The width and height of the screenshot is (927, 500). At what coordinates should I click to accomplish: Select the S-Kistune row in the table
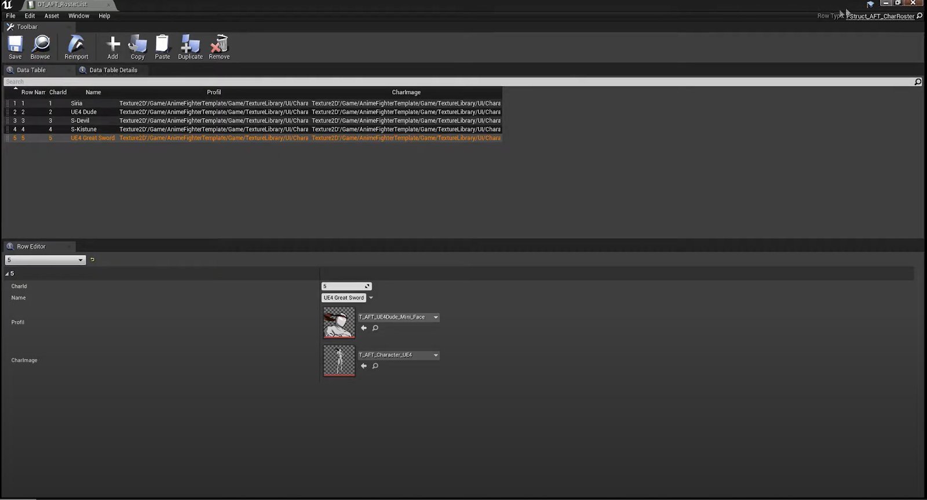tap(84, 129)
